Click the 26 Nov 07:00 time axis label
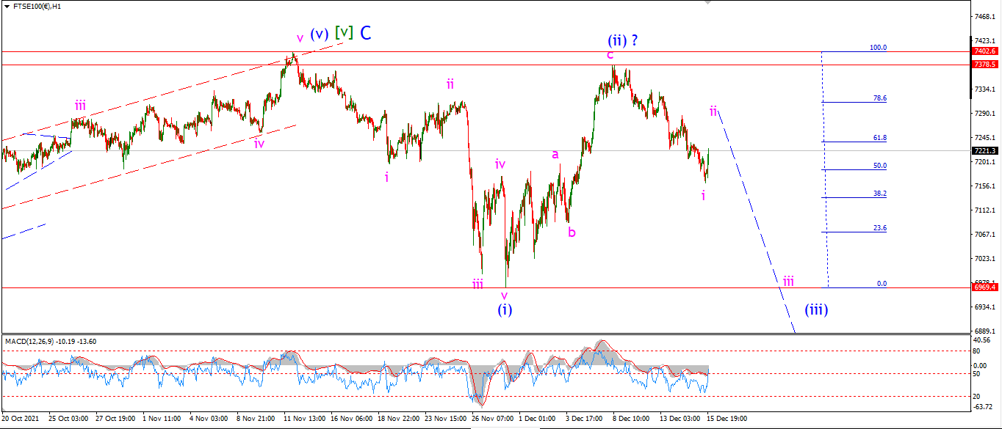This screenshot has height=429, width=1002. (x=492, y=419)
